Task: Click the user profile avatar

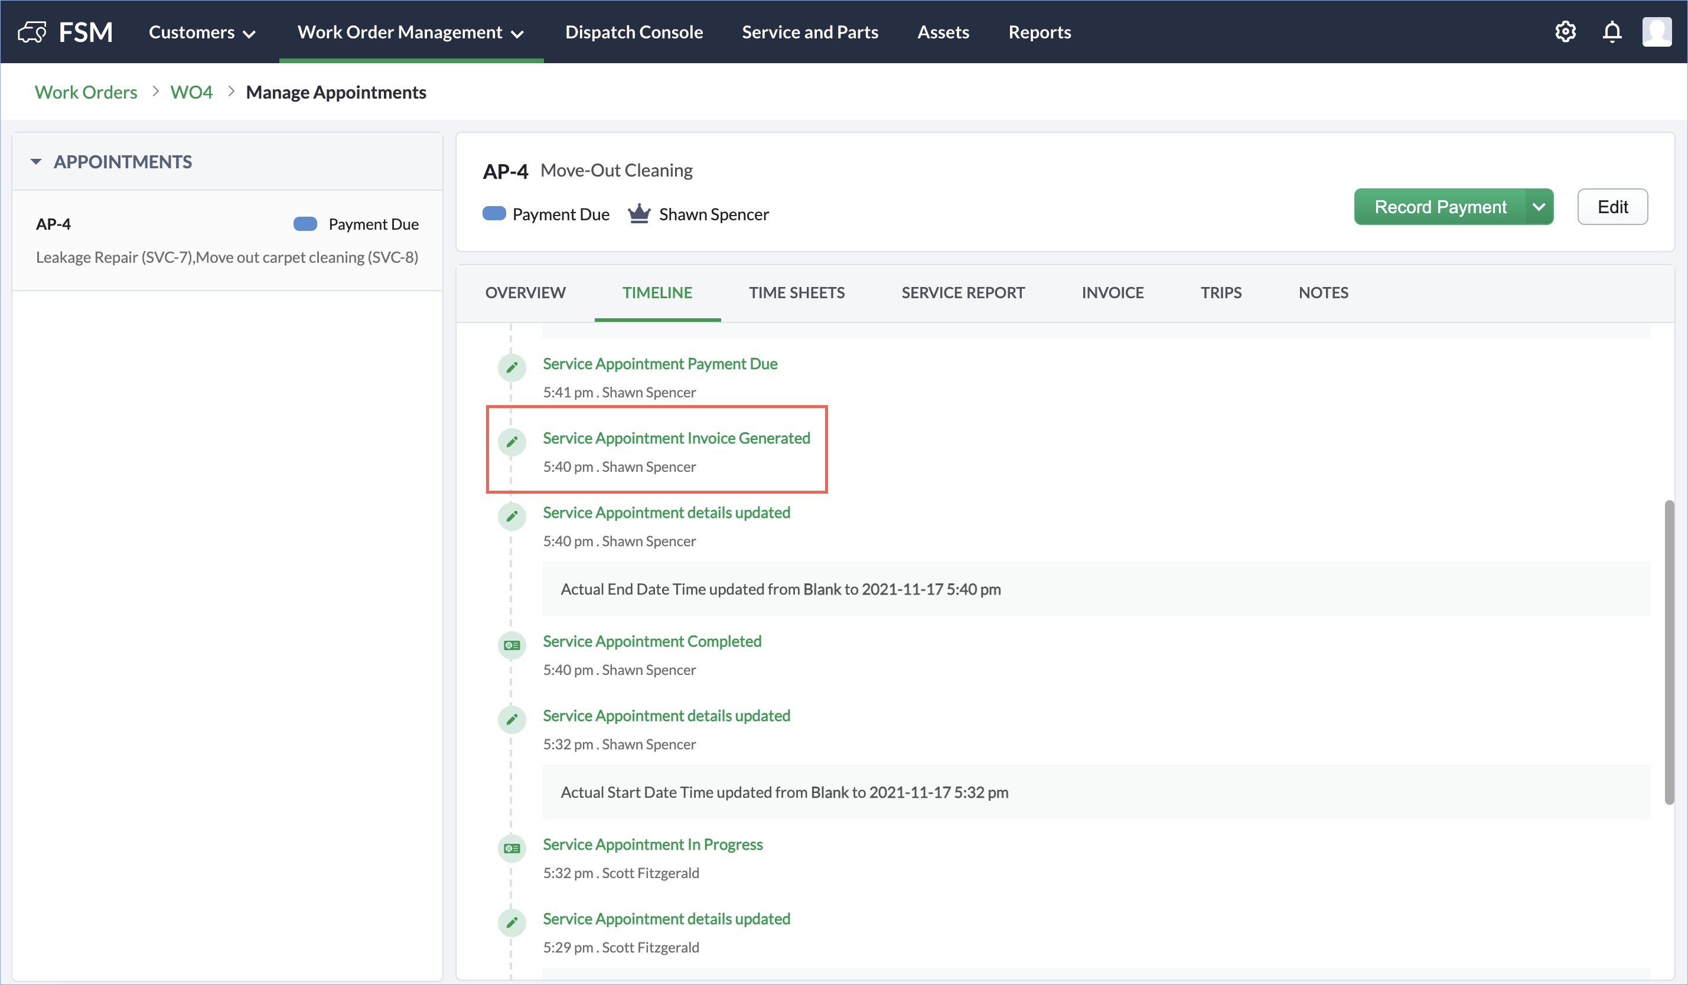Action: pyautogui.click(x=1657, y=31)
